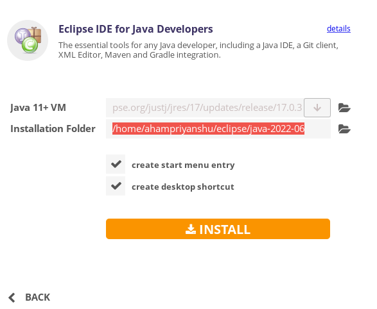Click the Installation Folder path field

(x=218, y=129)
